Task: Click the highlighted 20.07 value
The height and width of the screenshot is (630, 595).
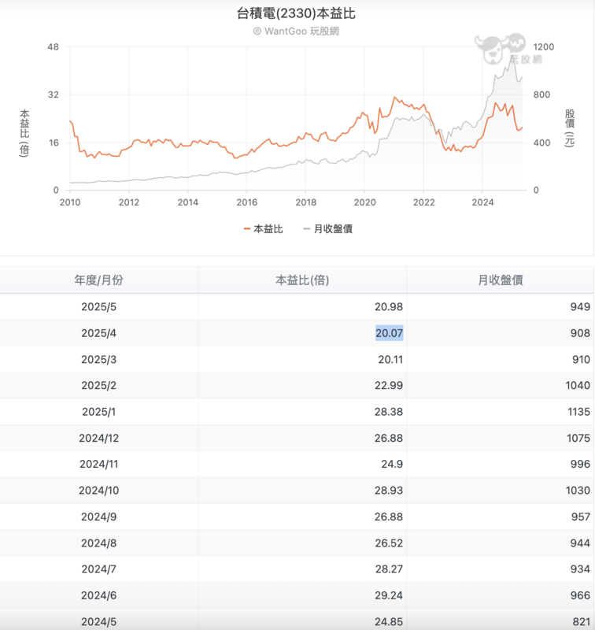Action: pos(389,333)
